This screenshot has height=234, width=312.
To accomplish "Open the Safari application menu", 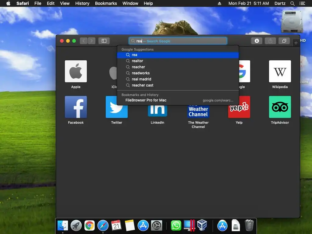I will coord(23,3).
